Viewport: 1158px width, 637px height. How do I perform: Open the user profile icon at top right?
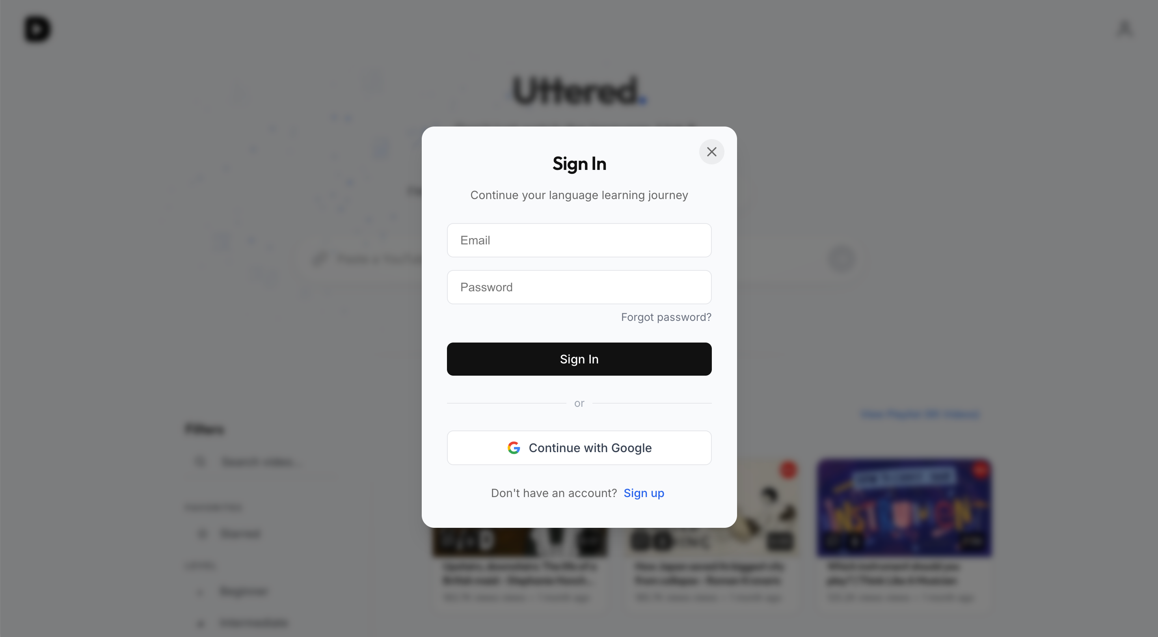click(x=1125, y=28)
